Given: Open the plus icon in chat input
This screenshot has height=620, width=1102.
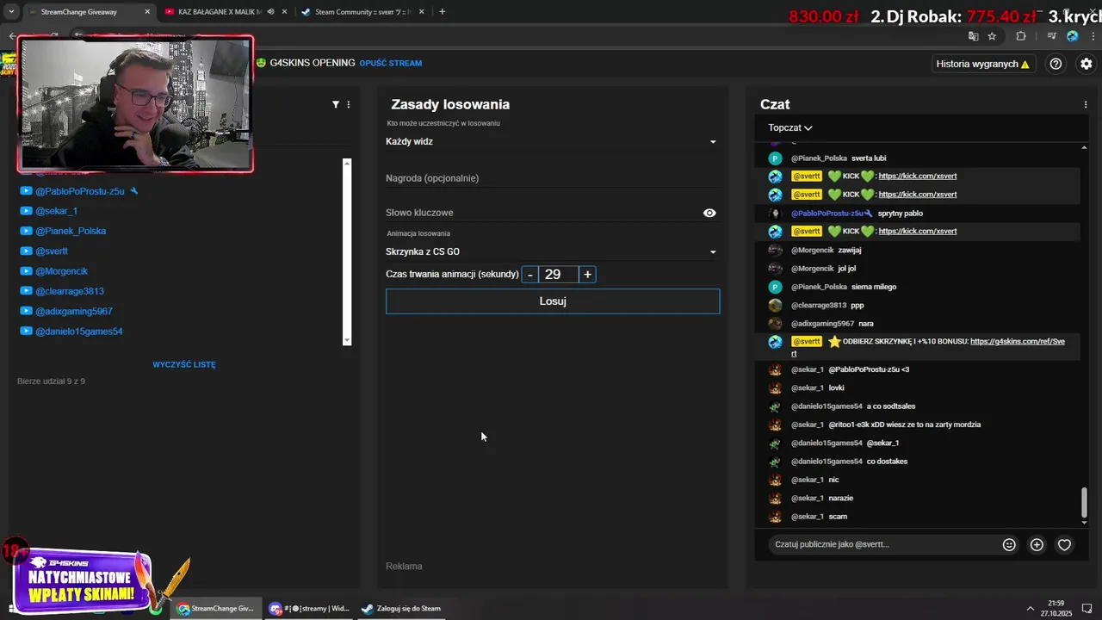Looking at the screenshot, I should [x=1037, y=544].
